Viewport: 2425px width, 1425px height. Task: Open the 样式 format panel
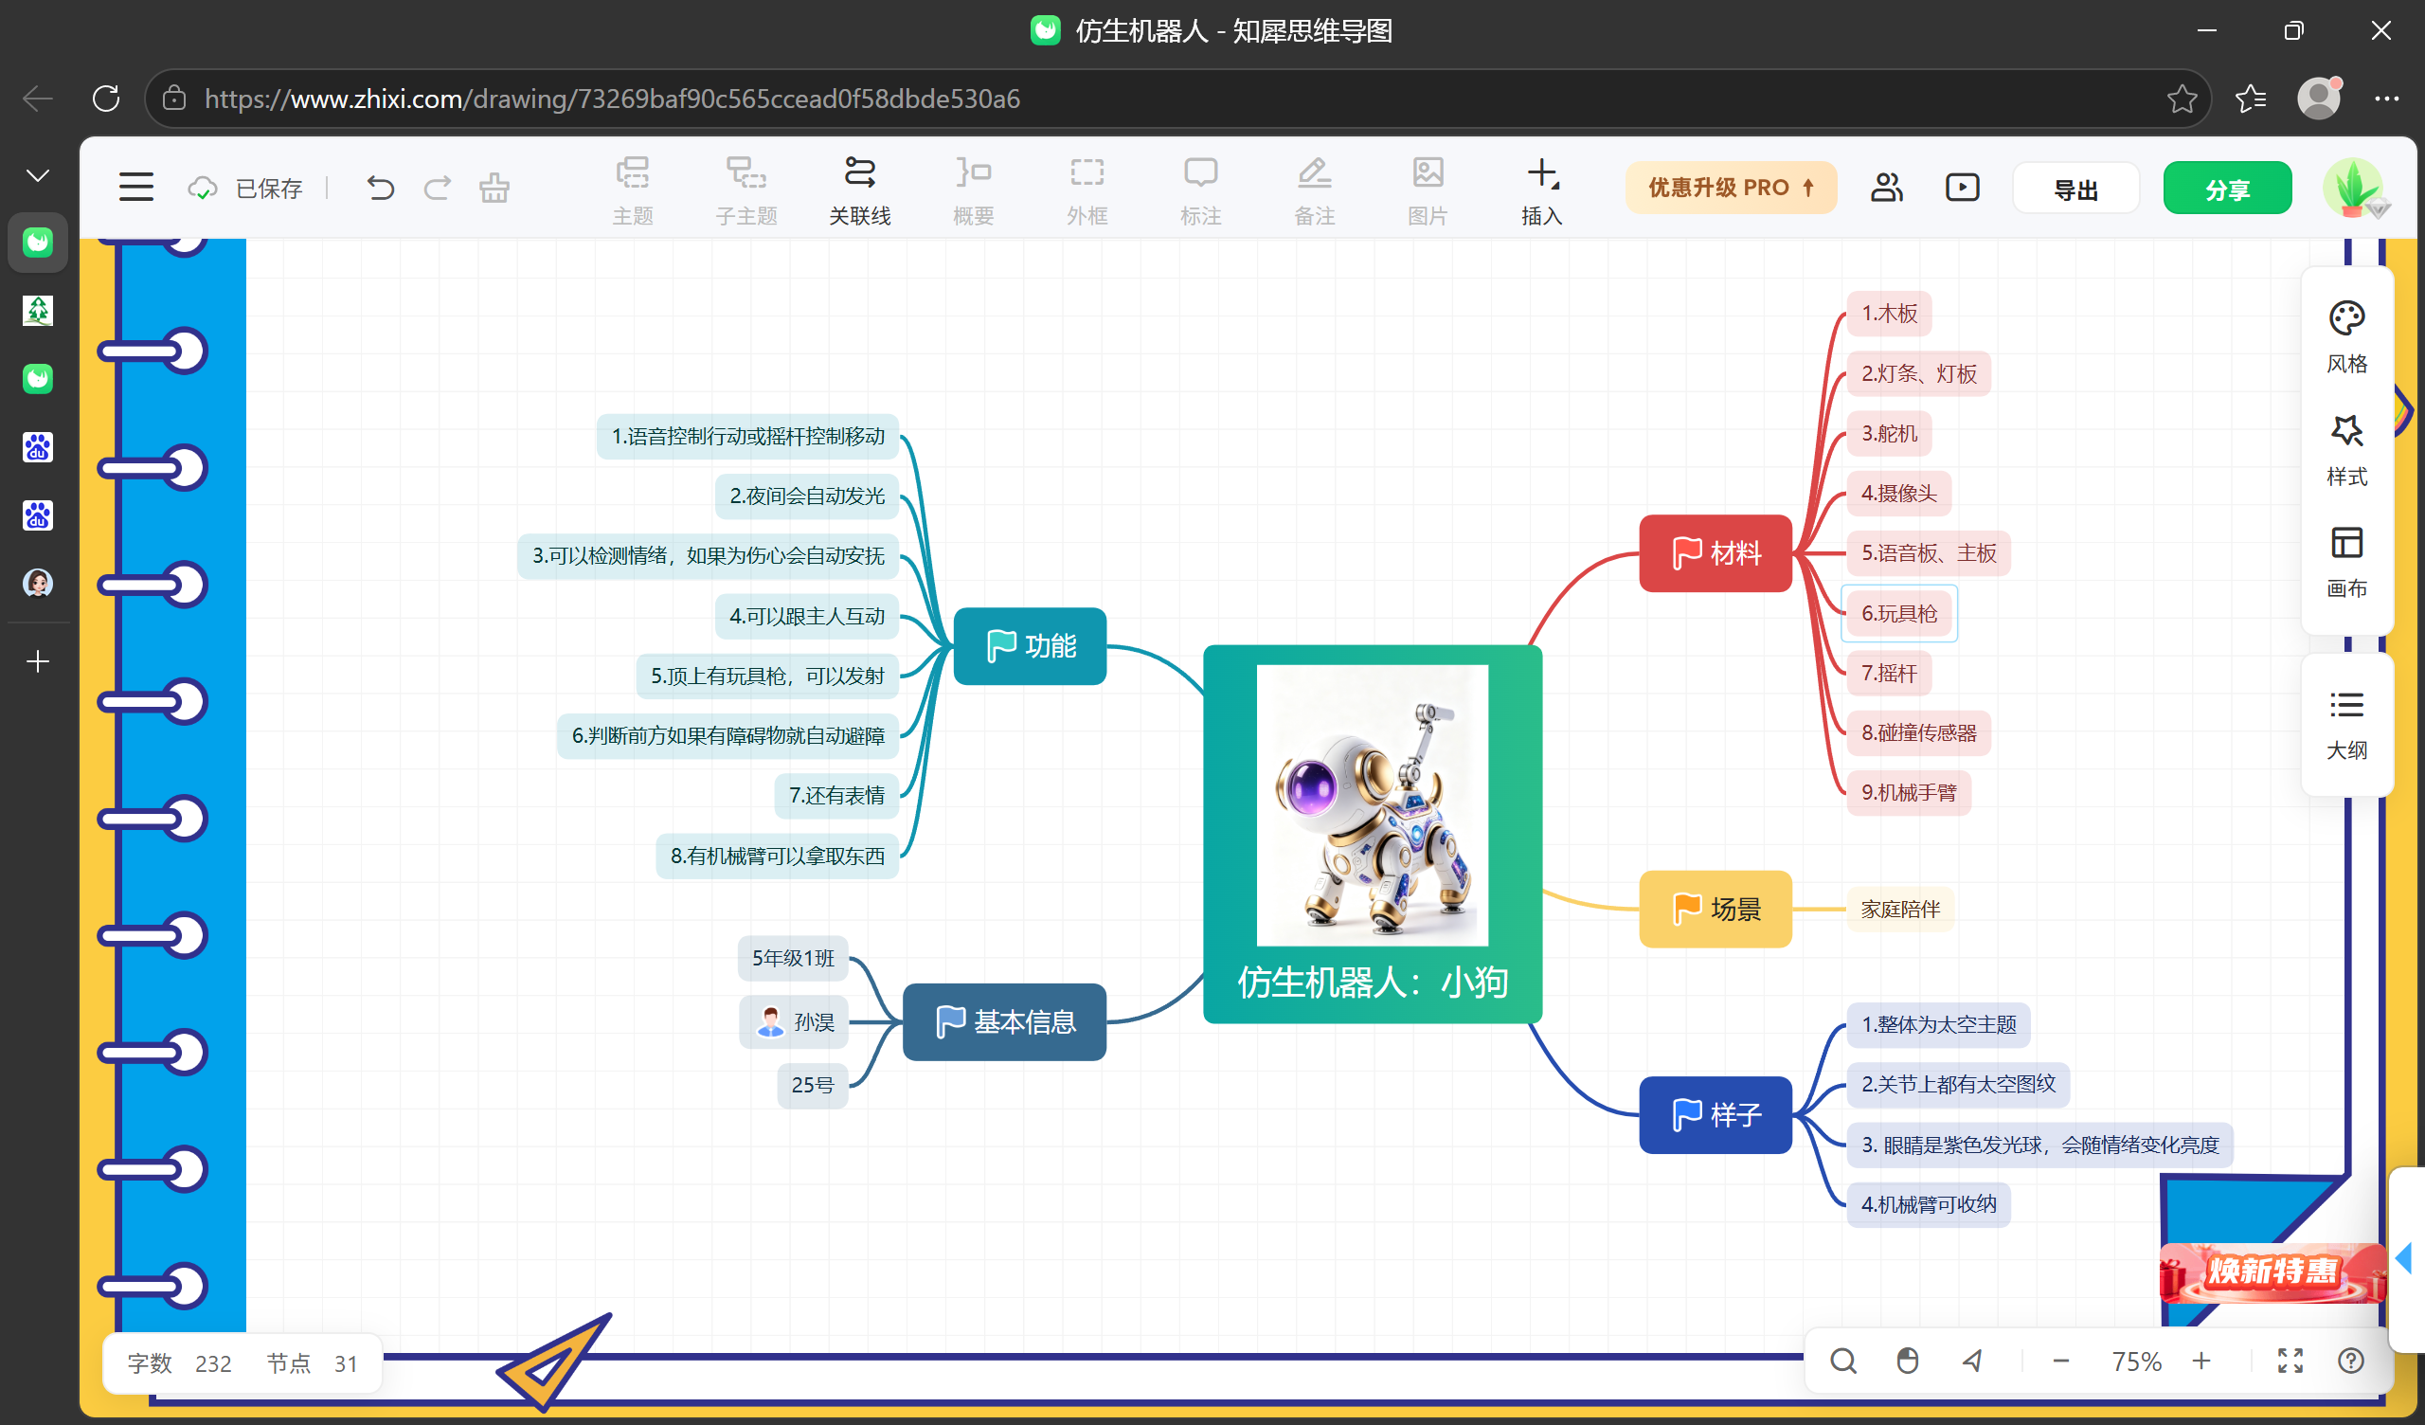tap(2346, 450)
